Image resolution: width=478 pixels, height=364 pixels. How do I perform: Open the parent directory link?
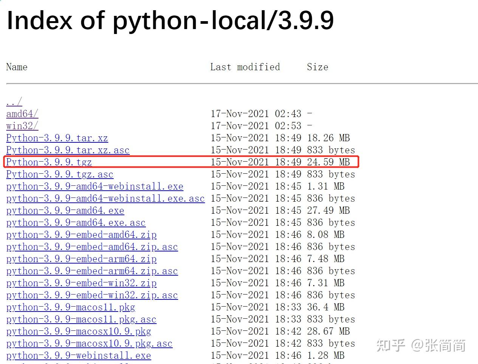click(14, 101)
